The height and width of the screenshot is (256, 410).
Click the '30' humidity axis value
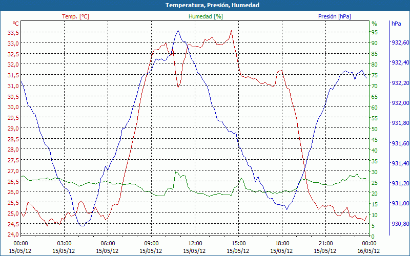click(375, 172)
